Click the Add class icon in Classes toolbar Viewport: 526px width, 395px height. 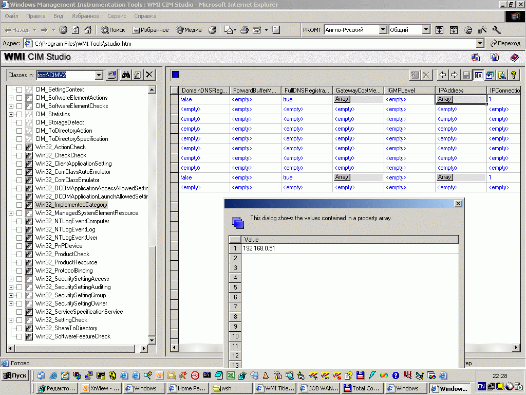(138, 75)
